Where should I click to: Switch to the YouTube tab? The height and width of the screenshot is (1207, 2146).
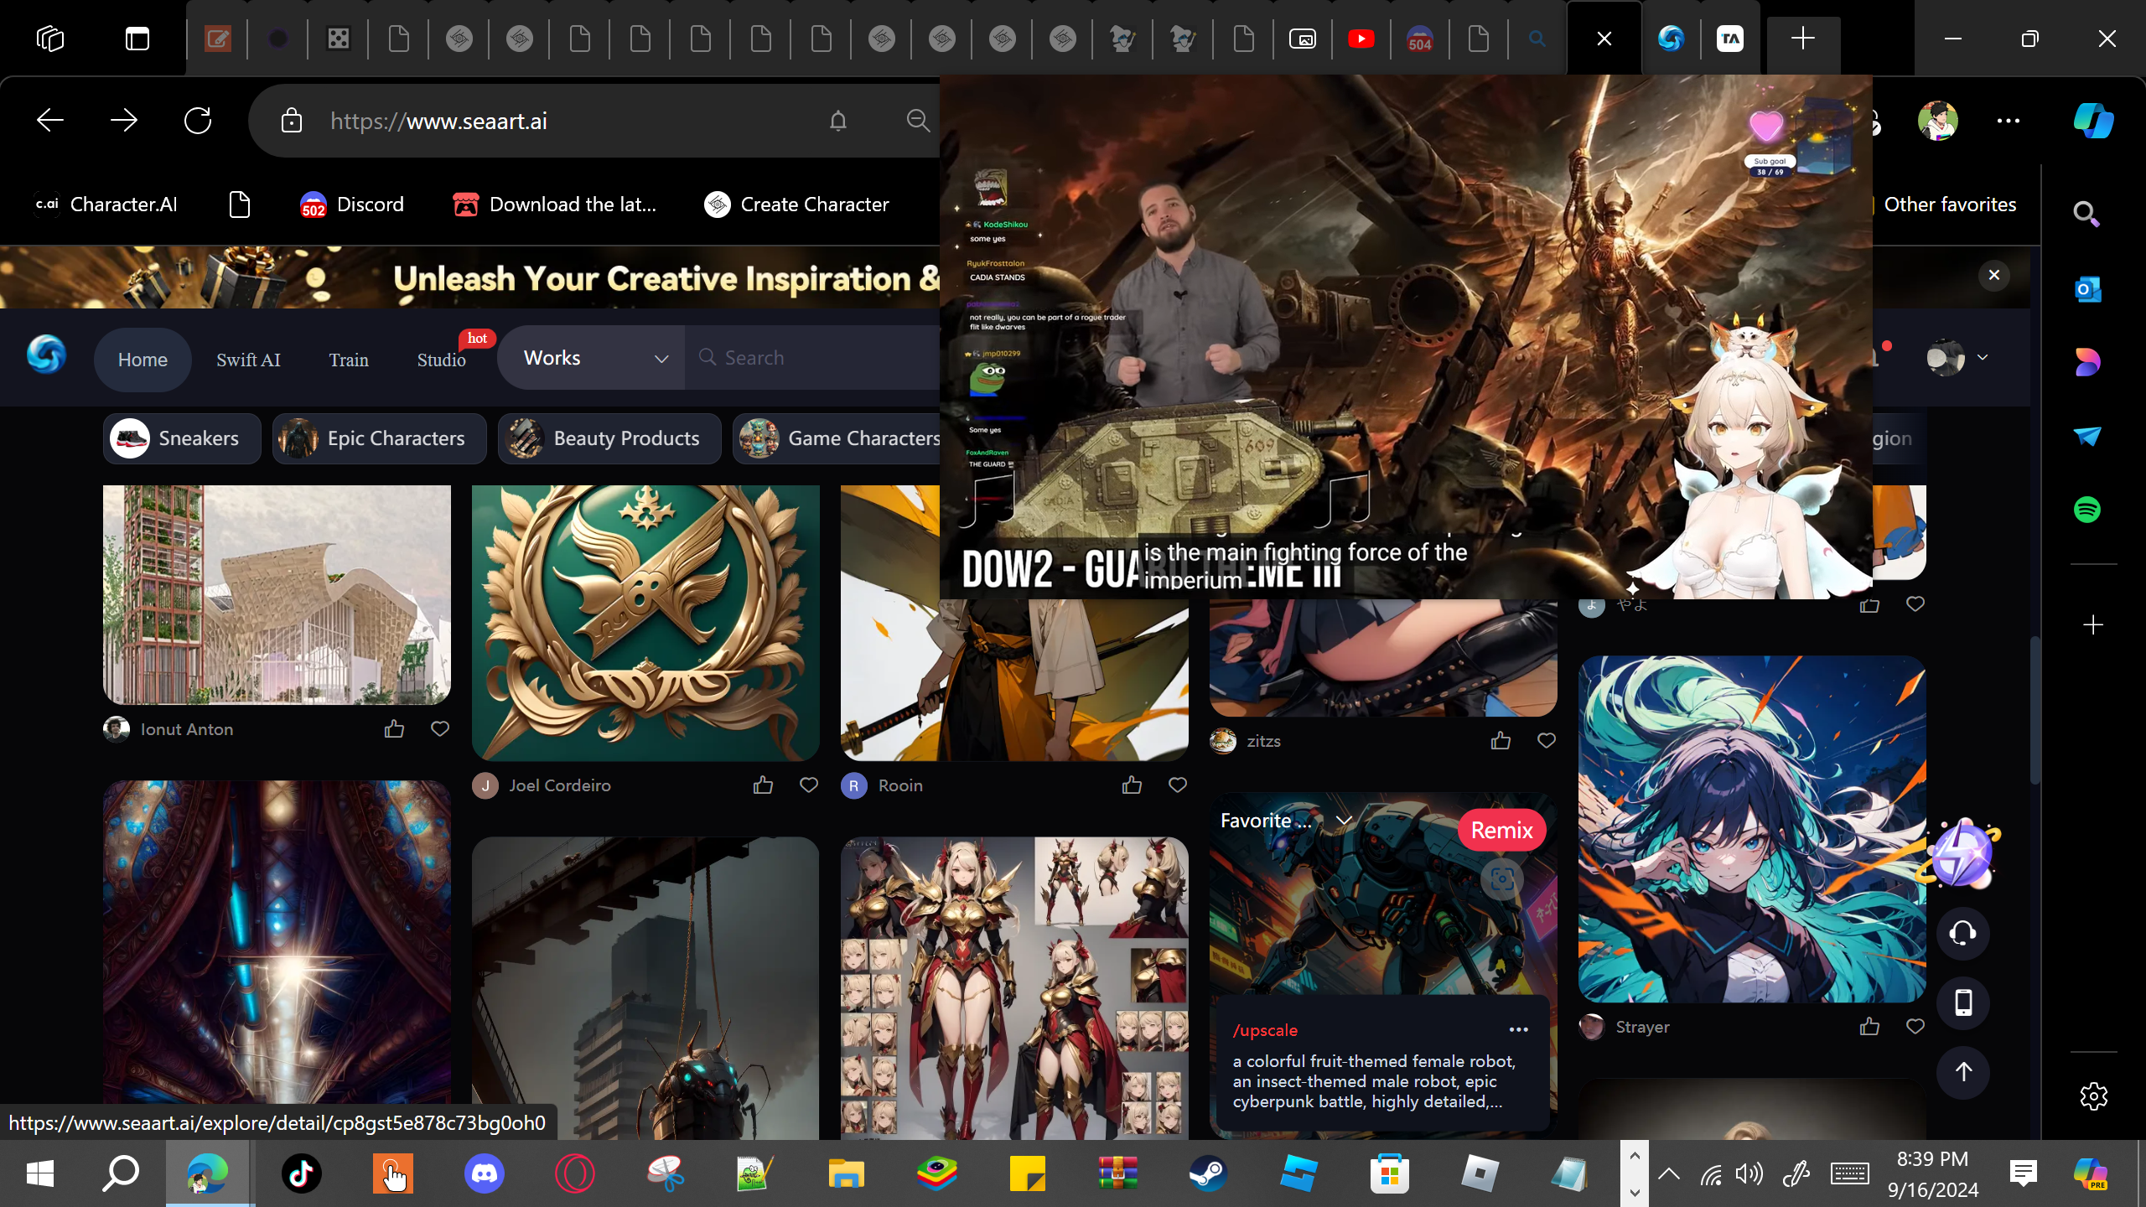click(1361, 39)
